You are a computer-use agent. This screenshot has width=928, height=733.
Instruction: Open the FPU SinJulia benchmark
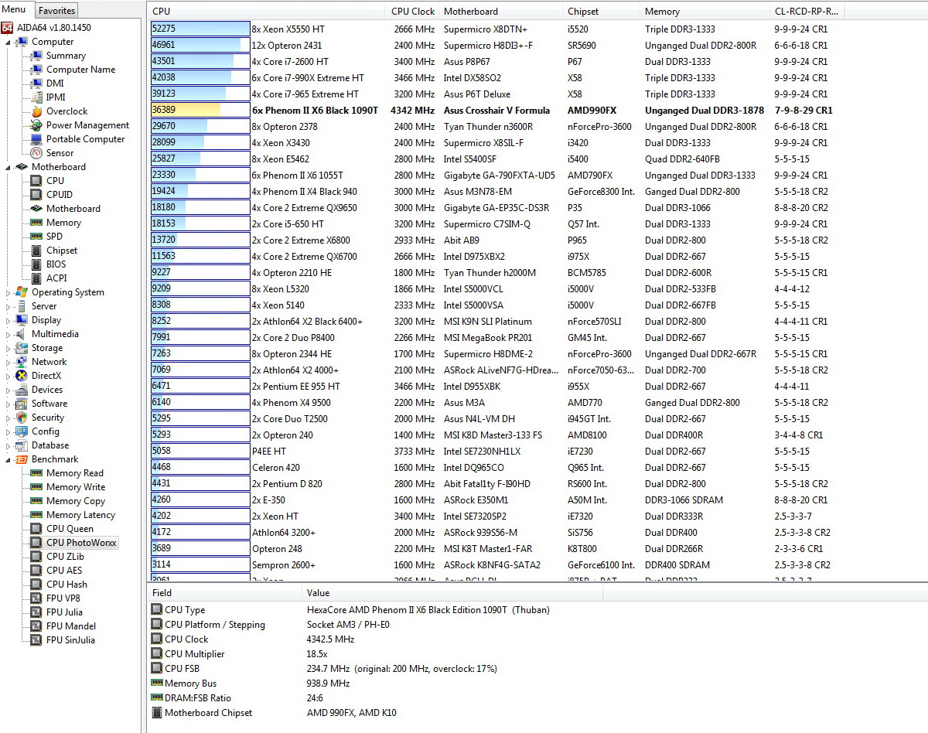coord(70,640)
